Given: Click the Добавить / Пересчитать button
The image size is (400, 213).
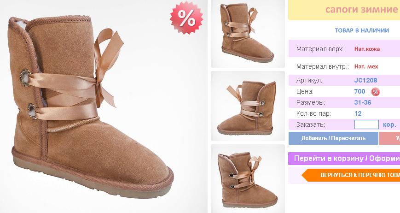Looking at the screenshot, I should click(333, 138).
